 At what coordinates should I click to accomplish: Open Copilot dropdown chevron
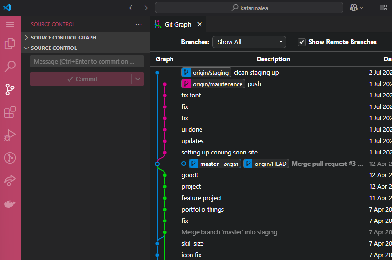click(361, 8)
